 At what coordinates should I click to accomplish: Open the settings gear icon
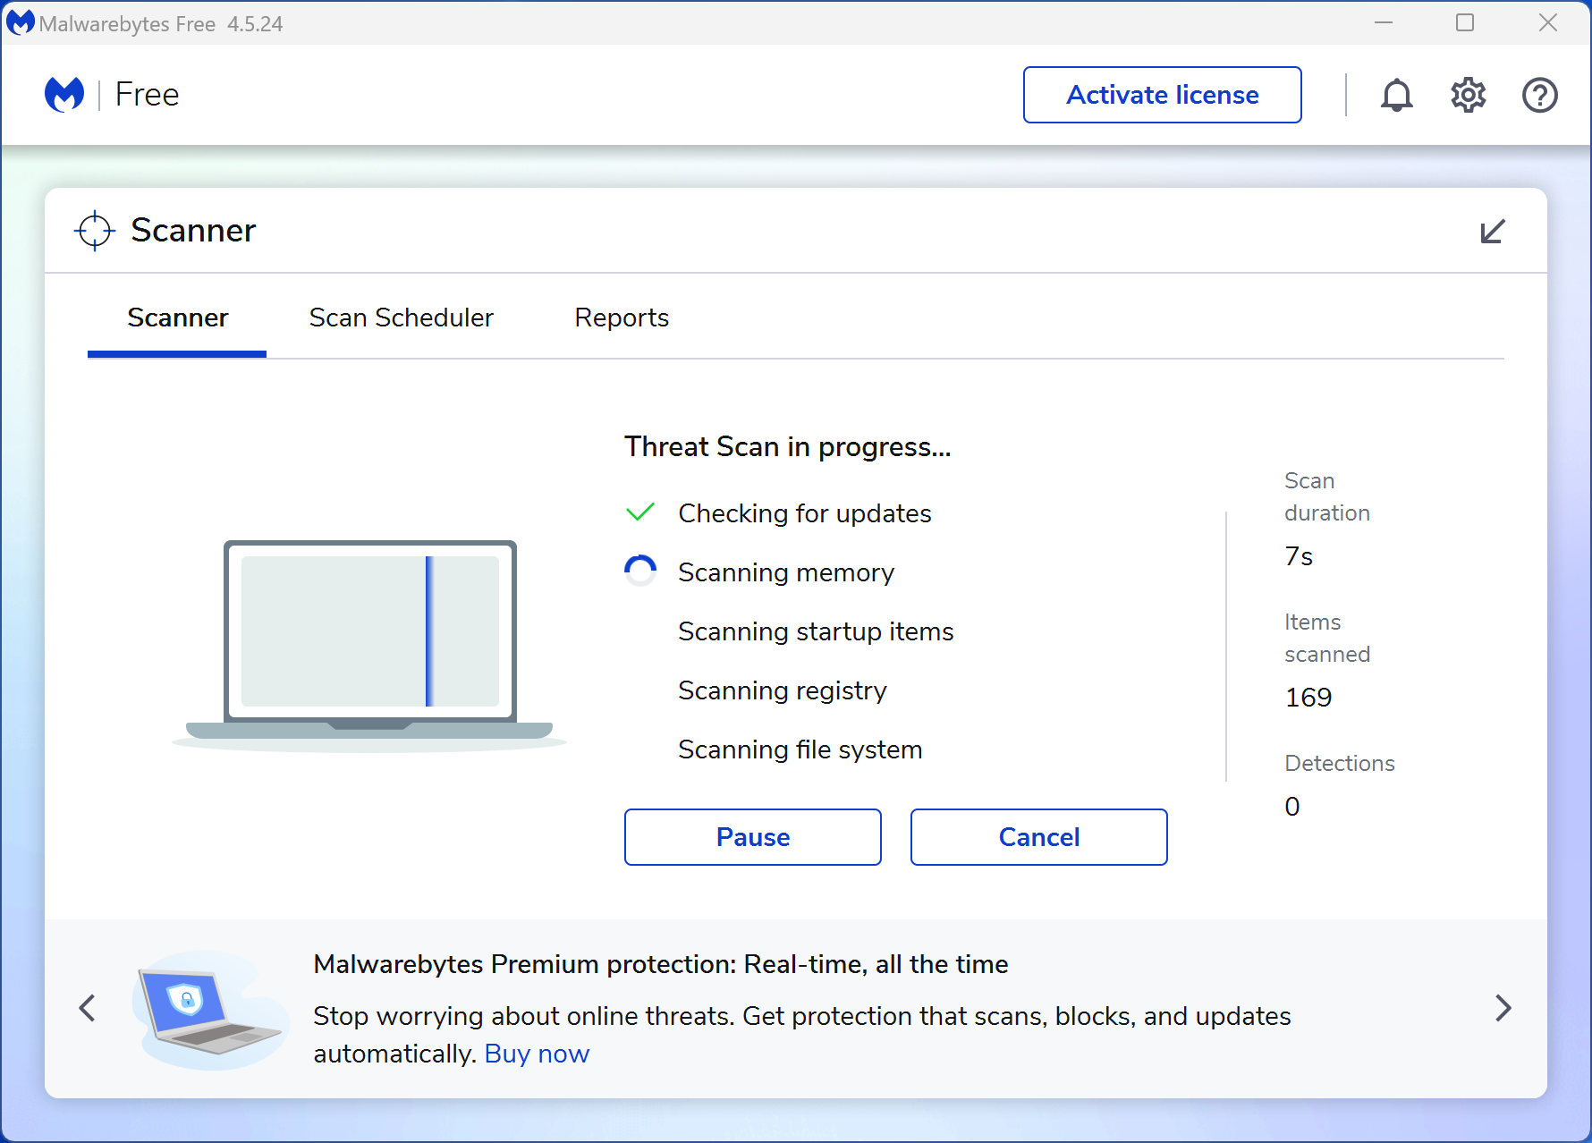(1468, 94)
